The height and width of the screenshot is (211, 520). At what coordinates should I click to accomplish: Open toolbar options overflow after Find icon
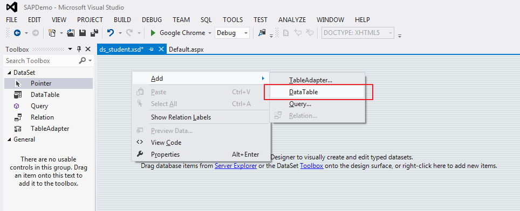point(271,35)
